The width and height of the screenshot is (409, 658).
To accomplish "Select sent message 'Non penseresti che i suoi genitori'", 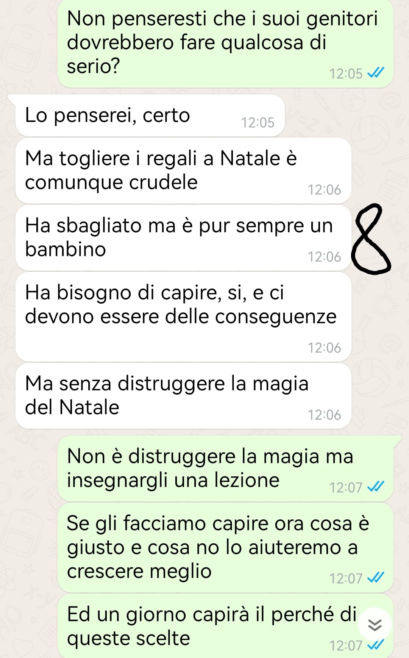I will click(225, 44).
